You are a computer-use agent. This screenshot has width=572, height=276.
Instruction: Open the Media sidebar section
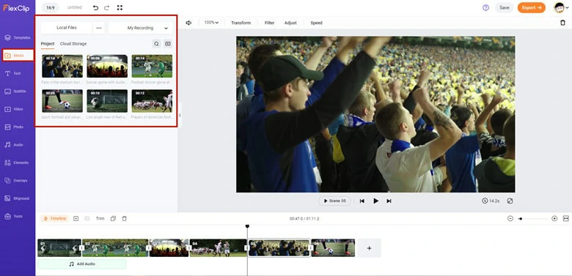(x=18, y=56)
